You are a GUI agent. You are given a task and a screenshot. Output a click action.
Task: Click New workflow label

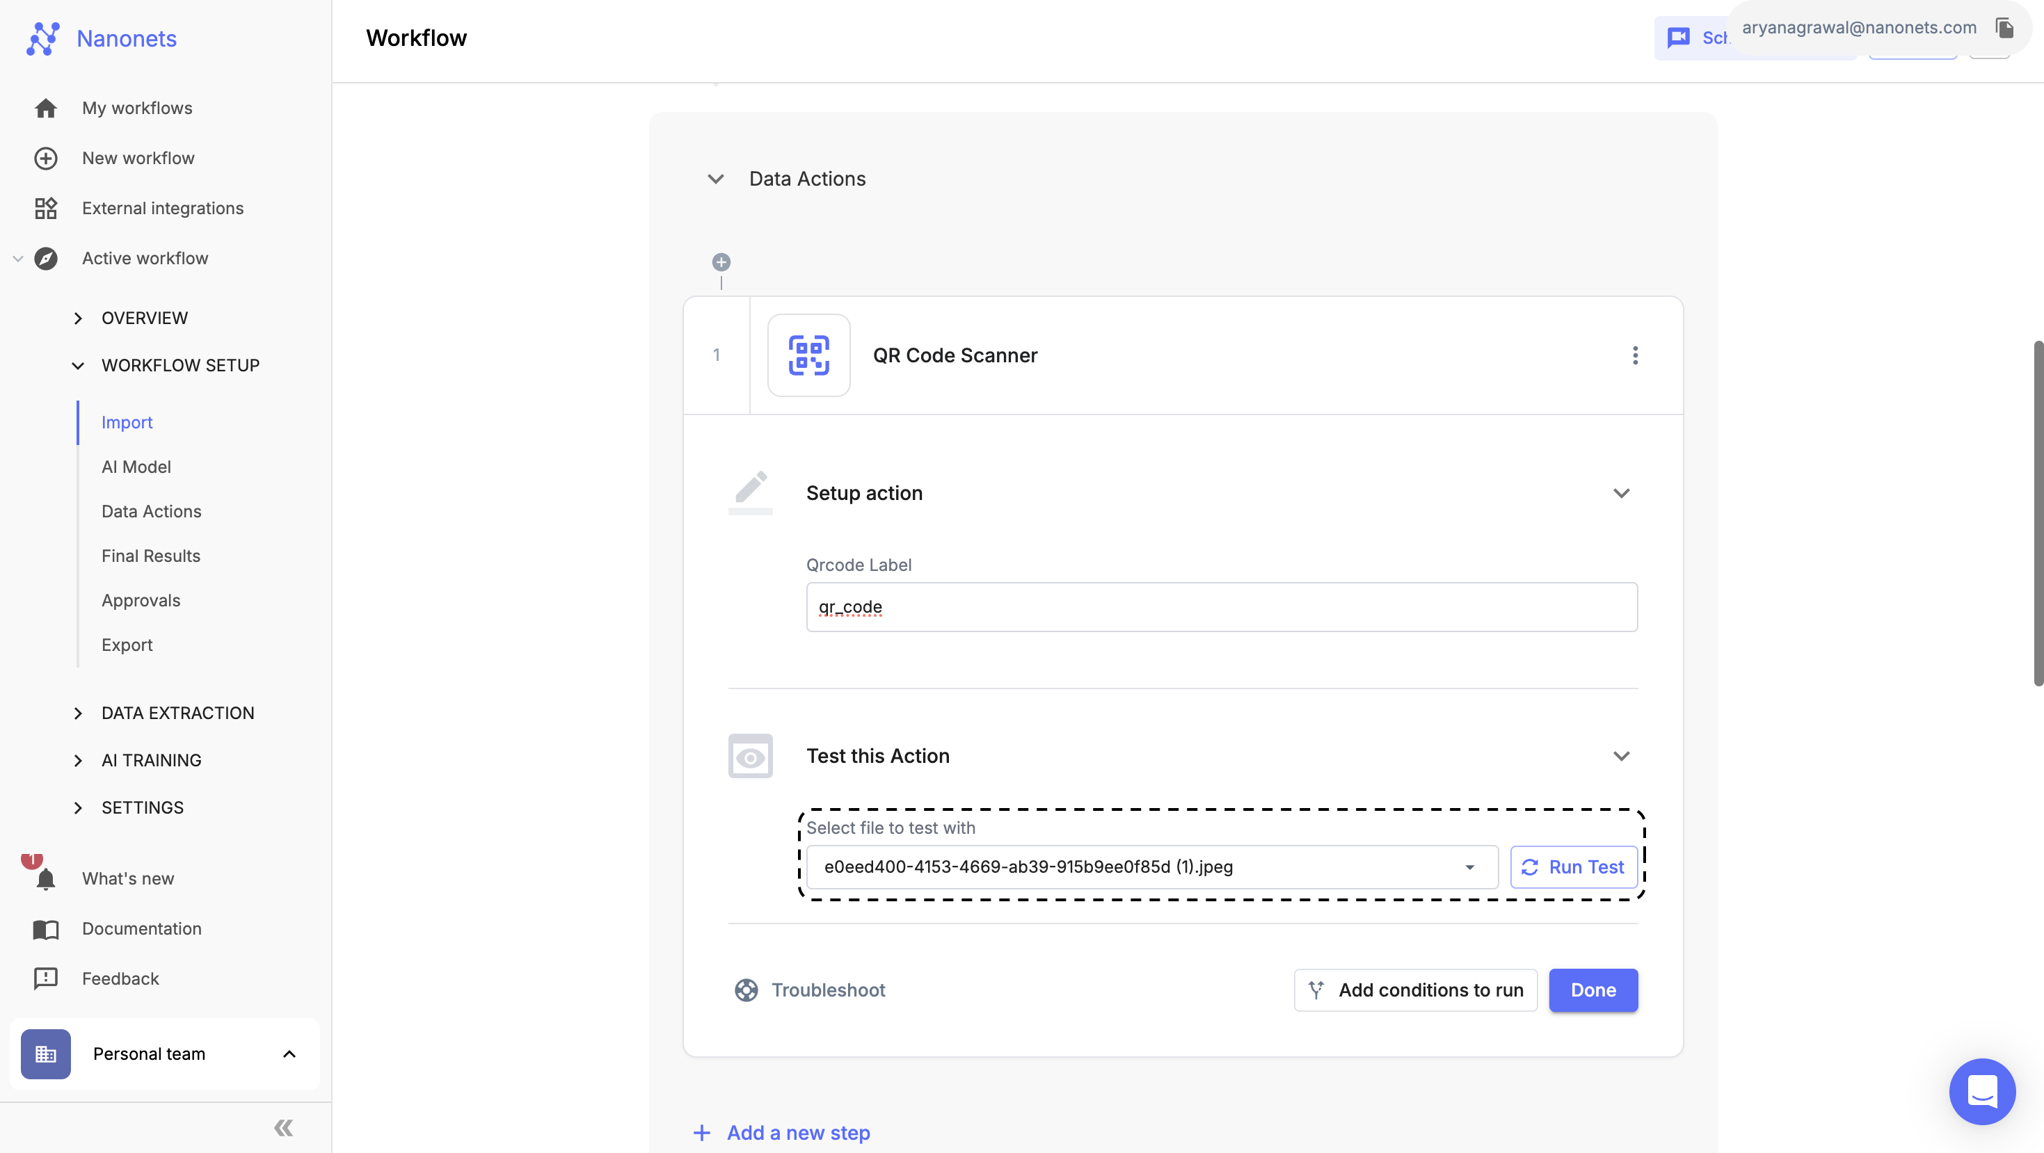coord(138,158)
